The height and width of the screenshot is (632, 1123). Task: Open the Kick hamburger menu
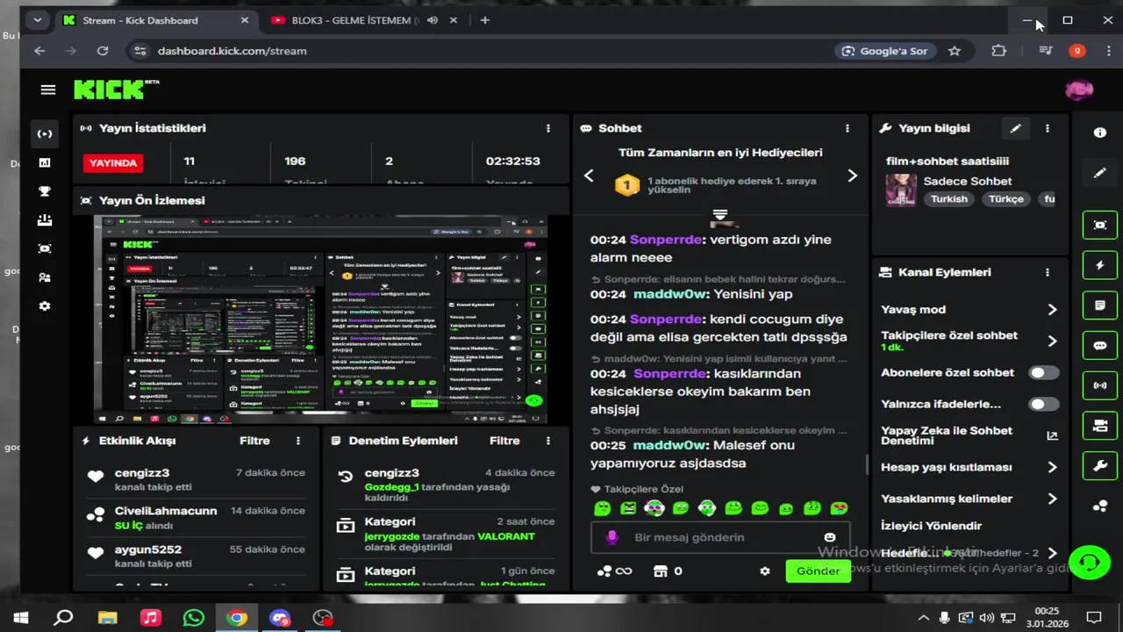(48, 90)
